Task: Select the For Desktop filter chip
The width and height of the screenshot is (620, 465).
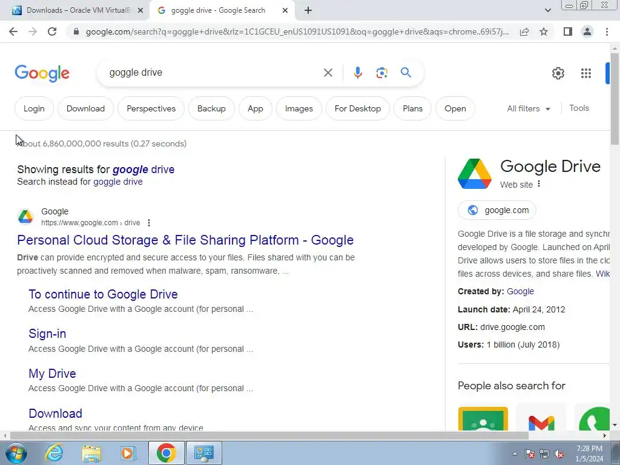Action: [x=358, y=108]
